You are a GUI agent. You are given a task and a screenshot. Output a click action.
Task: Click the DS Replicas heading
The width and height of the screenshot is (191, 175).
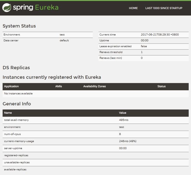16,68
